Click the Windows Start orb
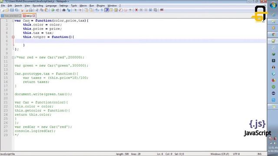This screenshot has height=156, width=278. [x=273, y=5]
